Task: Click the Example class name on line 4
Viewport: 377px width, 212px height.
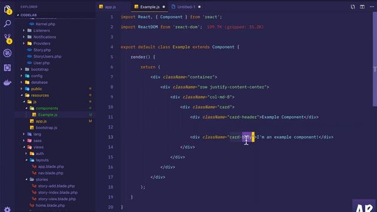Action: (x=181, y=47)
